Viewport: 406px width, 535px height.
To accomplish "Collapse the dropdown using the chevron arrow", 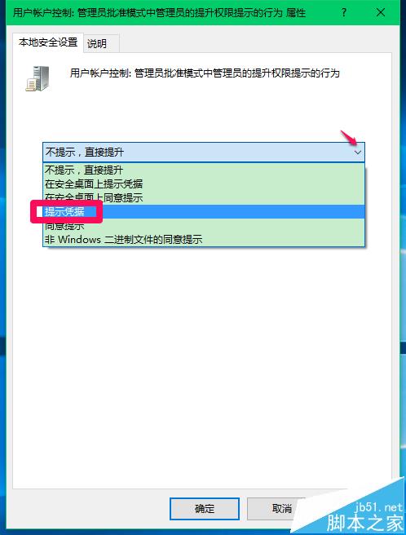I will pos(357,153).
